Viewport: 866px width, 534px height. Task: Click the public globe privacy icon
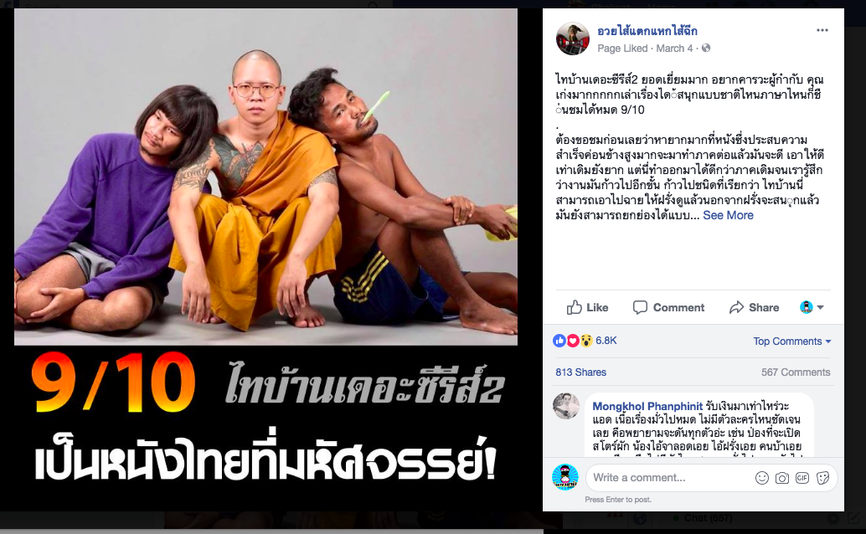tap(706, 49)
